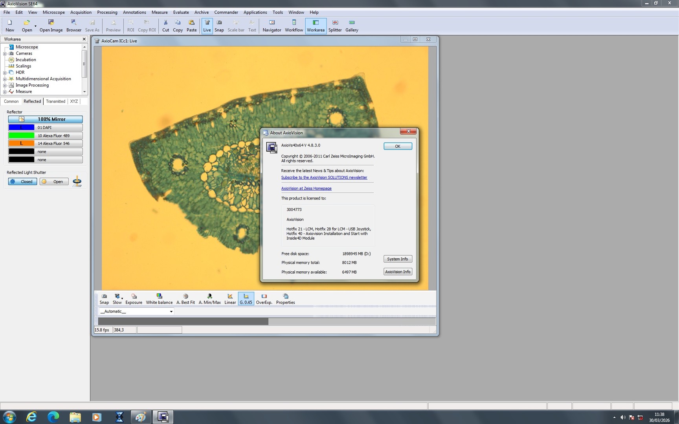Toggle Reflected Light Shutter to Open
Image resolution: width=679 pixels, height=424 pixels.
54,181
